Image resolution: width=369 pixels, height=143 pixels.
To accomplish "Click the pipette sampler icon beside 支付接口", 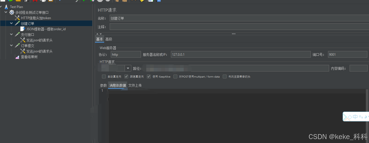I will [17, 35].
